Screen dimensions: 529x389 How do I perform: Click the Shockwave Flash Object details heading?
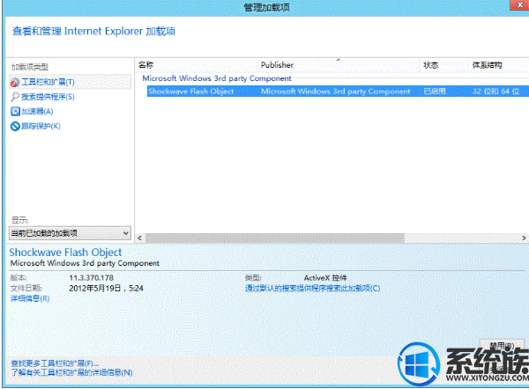pos(65,253)
